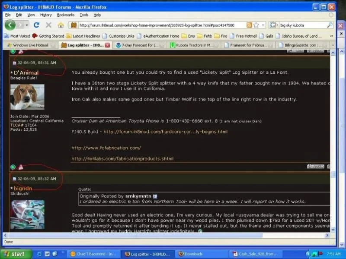Viewport: 346px width, 259px height.
Task: Open the Fehb bookmark folder
Action: [x=205, y=36]
